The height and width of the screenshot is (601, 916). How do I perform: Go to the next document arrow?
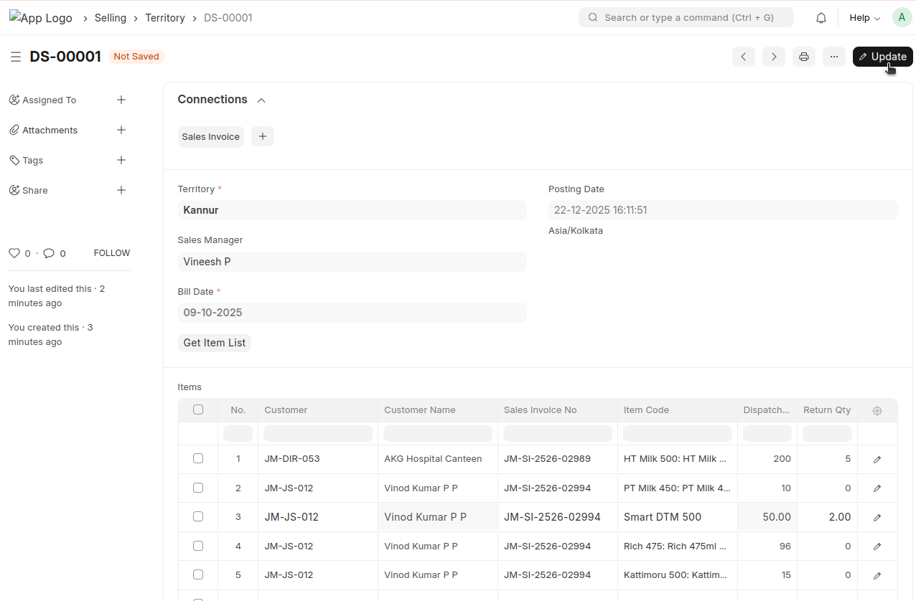[774, 57]
